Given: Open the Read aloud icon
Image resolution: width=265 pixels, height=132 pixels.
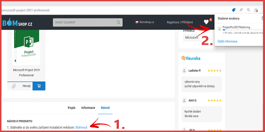Looking at the screenshot, I should pos(241,10).
